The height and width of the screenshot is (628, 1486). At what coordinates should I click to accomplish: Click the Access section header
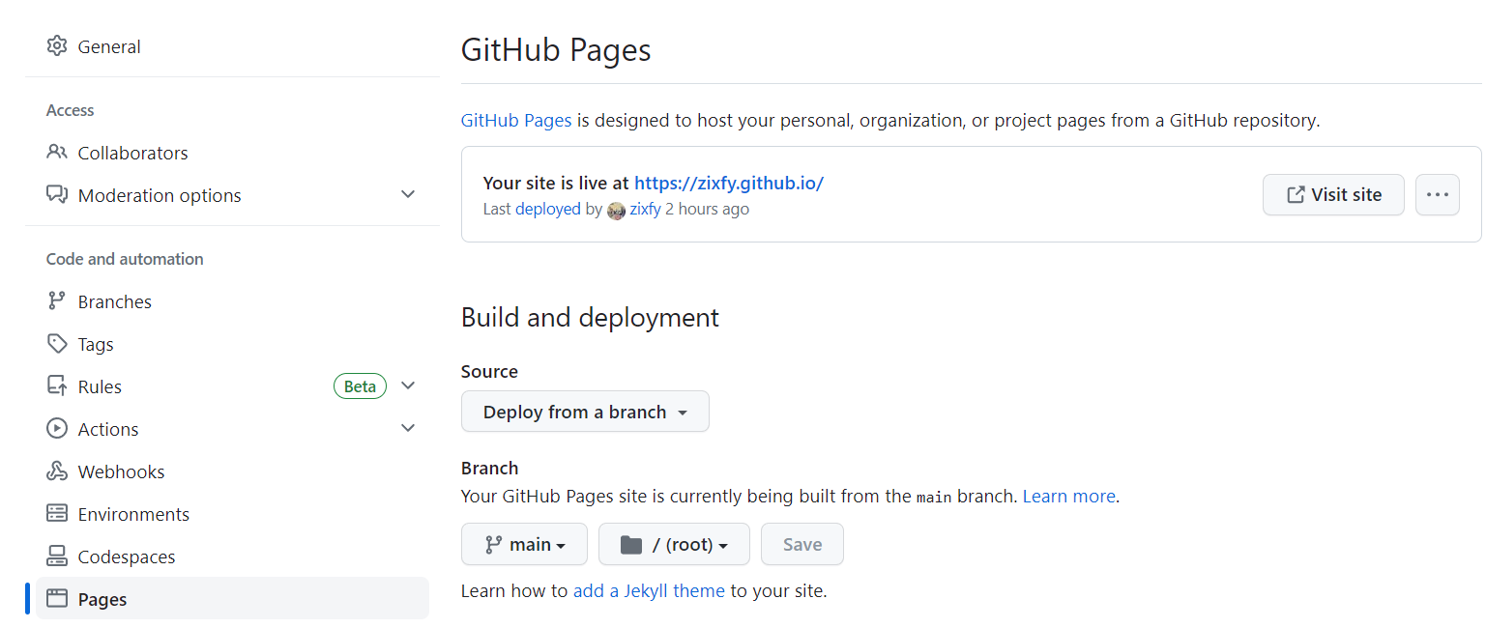coord(70,110)
